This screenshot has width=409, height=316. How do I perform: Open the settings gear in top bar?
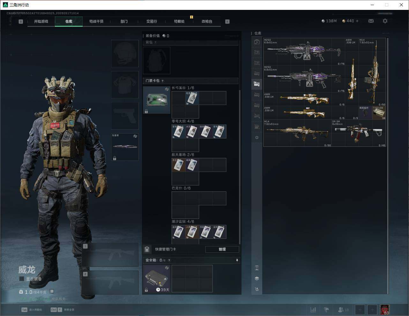(385, 21)
